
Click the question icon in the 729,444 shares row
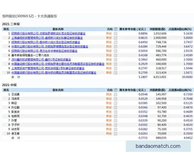tap(115, 46)
